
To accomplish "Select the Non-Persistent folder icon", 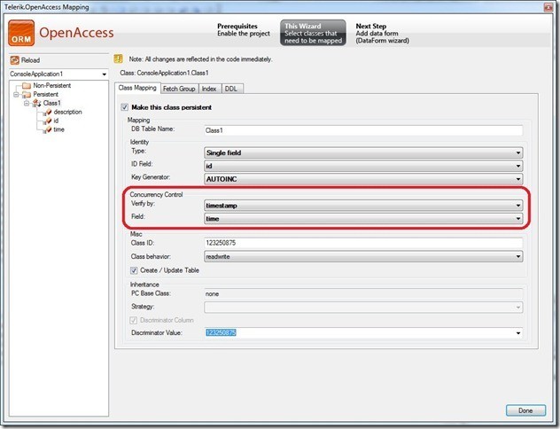I will [x=27, y=86].
